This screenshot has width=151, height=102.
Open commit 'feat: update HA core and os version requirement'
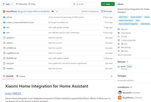coord(67,63)
